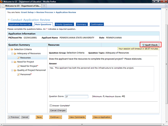Click the Personnel question edit icon

18,75
